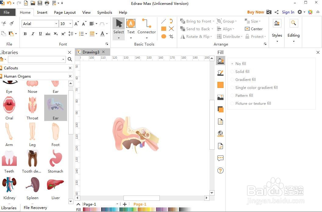Viewport: 322px width, 212px height.
Task: Increase font size with the larger A
Action: coord(77,24)
